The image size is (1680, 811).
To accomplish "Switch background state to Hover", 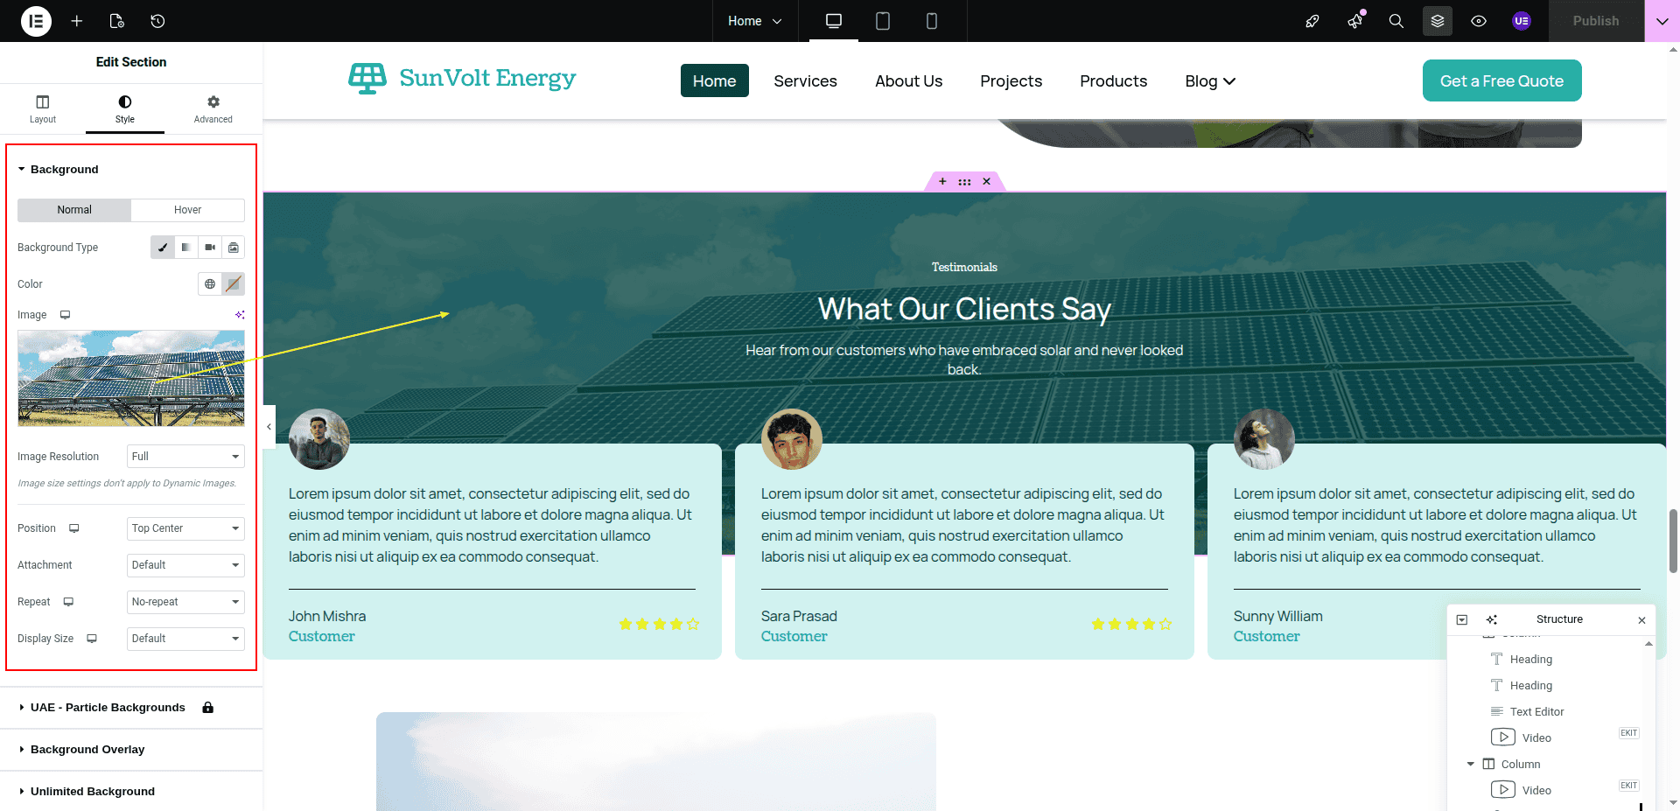I will 187,210.
